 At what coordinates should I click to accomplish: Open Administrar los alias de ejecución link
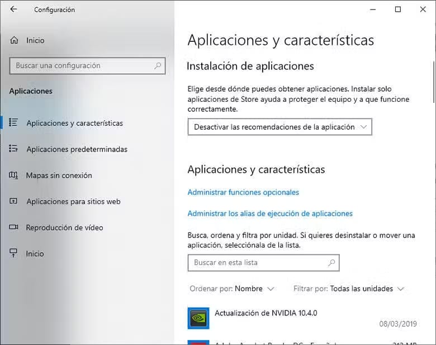click(270, 214)
